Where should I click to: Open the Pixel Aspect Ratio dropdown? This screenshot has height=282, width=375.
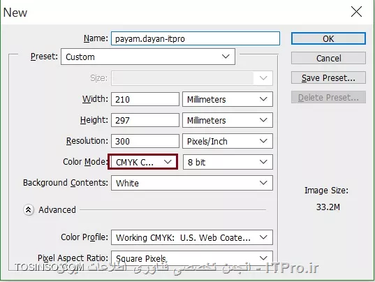point(192,258)
